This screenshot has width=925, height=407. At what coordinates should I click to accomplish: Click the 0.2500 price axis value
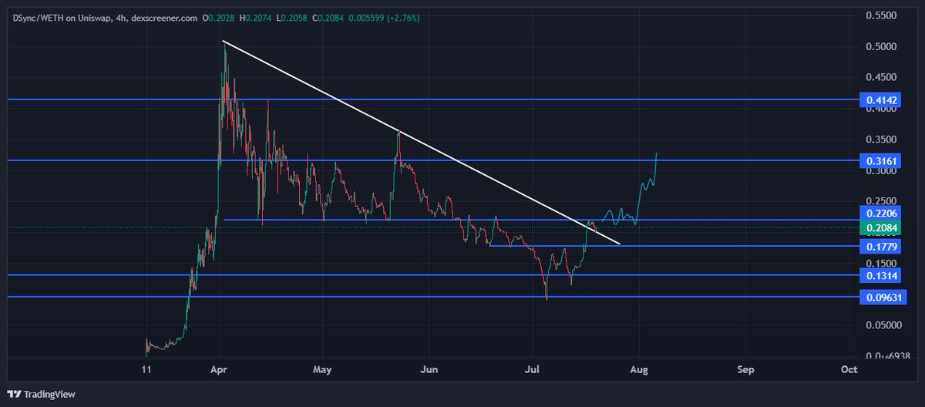[881, 201]
